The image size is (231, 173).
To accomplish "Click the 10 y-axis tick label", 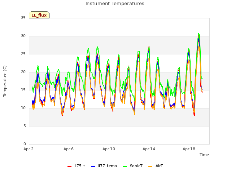I will point(23,108).
